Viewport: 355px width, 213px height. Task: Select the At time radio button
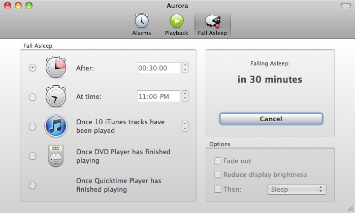click(33, 97)
